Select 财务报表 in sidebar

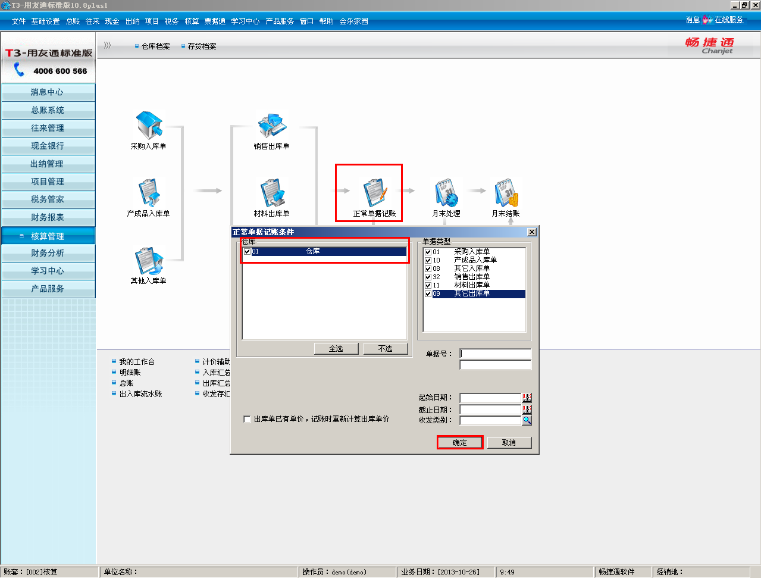click(x=48, y=217)
